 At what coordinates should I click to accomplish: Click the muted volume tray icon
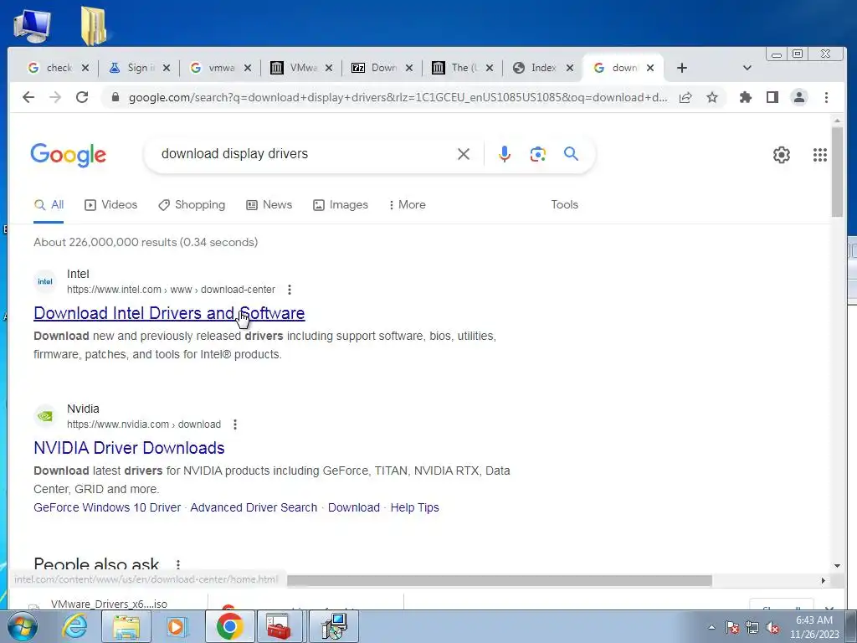(772, 627)
